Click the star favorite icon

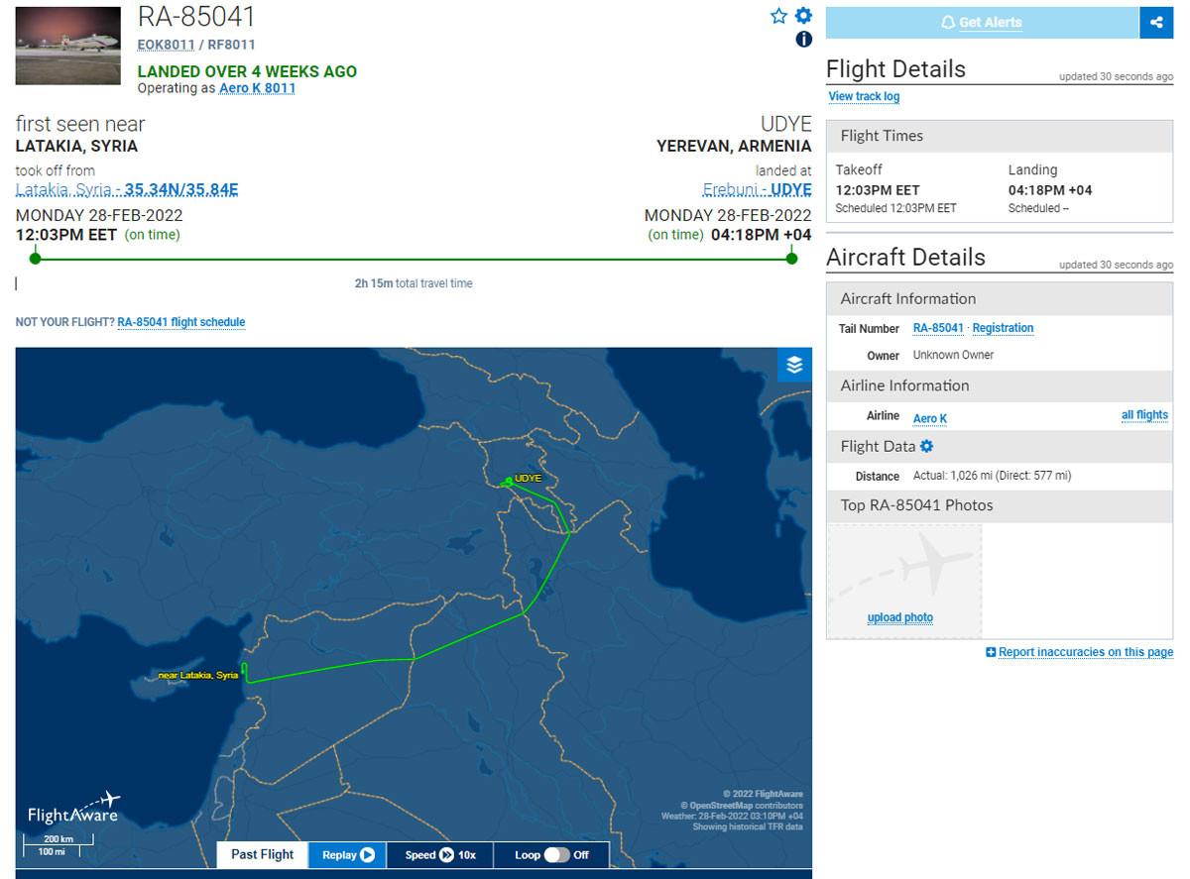(x=778, y=16)
